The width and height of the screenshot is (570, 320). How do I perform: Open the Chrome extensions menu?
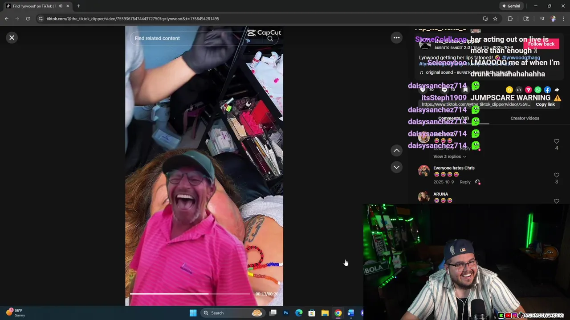click(x=510, y=19)
